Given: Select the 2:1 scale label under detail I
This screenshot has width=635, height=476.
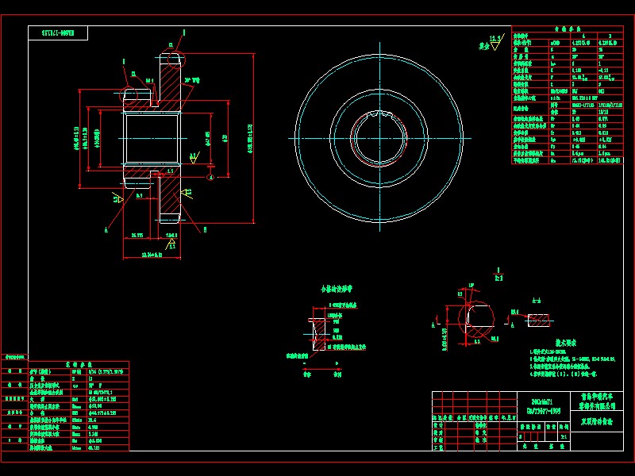Looking at the screenshot, I should (x=498, y=278).
